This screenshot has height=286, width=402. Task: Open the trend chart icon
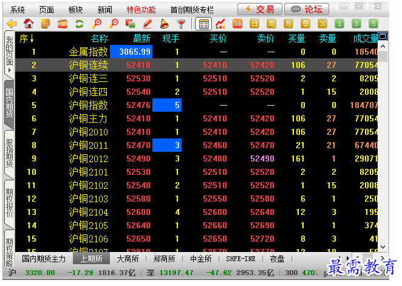click(x=220, y=24)
